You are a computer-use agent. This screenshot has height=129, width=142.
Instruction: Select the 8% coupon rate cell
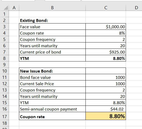[106, 33]
